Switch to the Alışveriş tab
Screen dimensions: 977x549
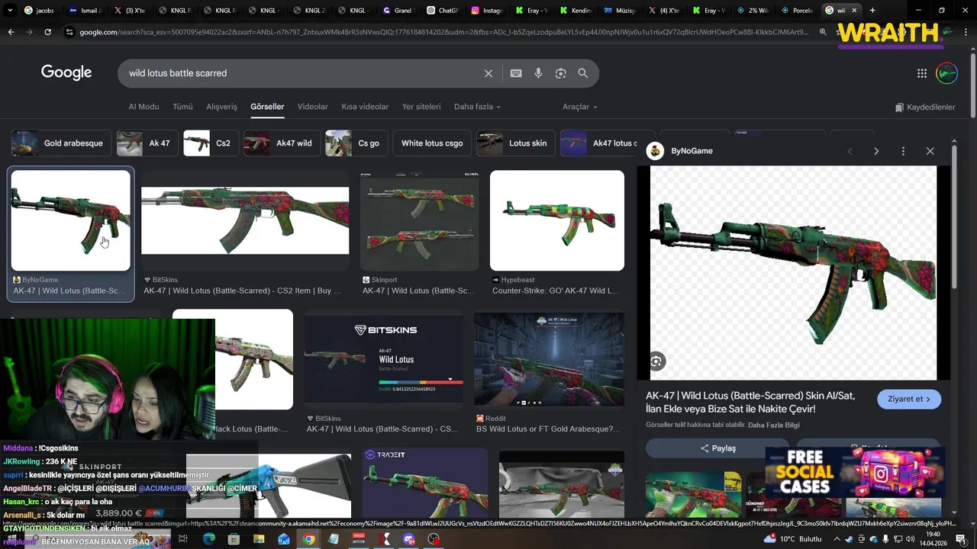point(222,107)
